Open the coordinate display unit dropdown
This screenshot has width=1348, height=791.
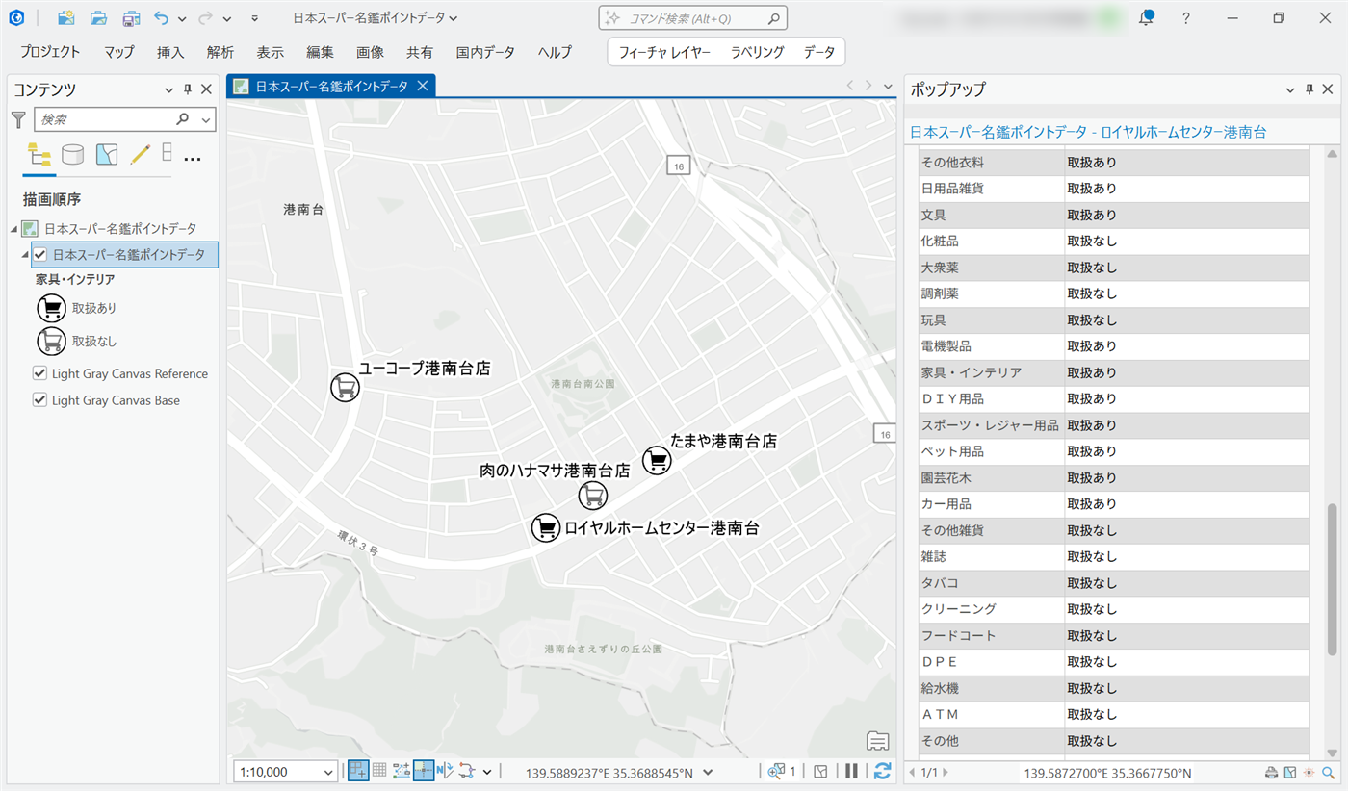click(x=709, y=772)
